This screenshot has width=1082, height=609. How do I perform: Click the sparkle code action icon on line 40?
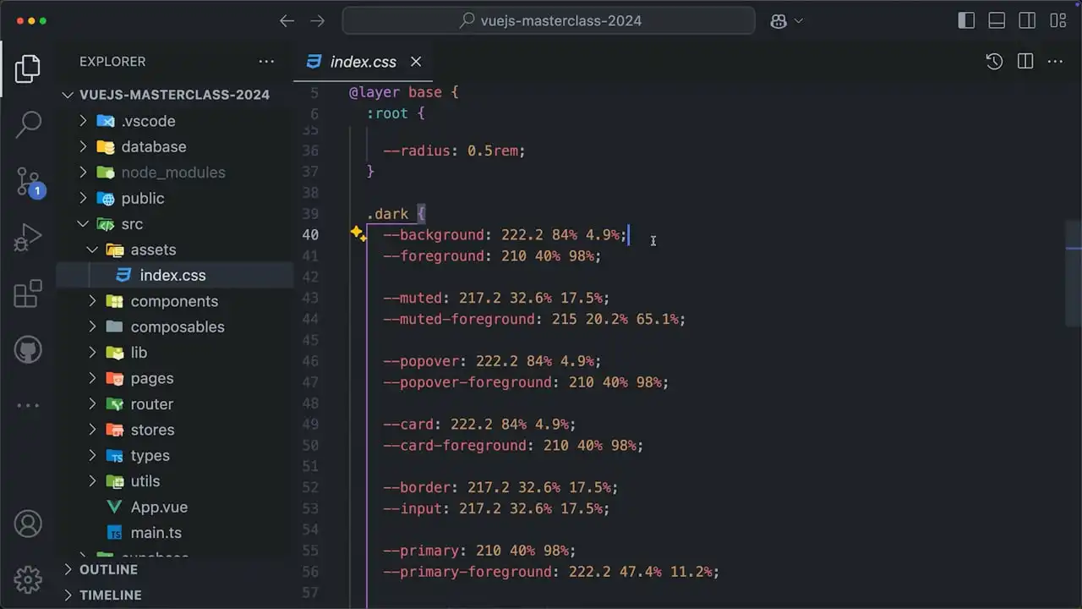pyautogui.click(x=358, y=233)
